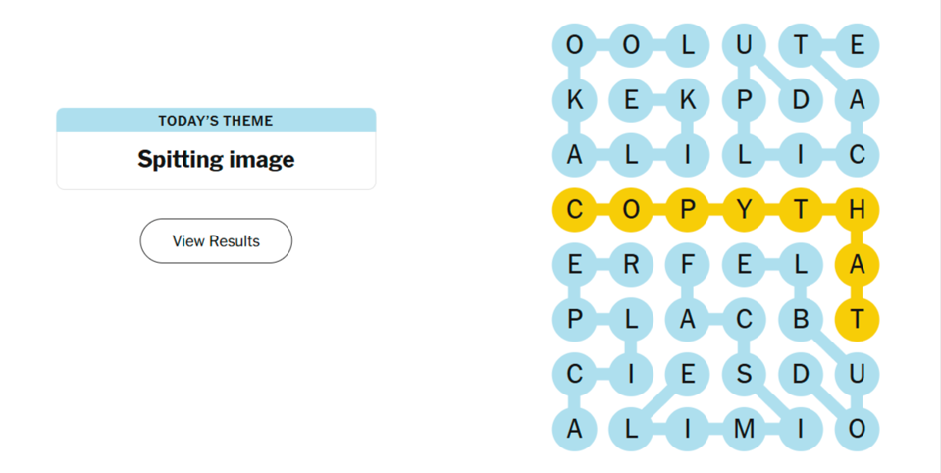Tap the letter B tile
The width and height of the screenshot is (941, 473).
[801, 319]
